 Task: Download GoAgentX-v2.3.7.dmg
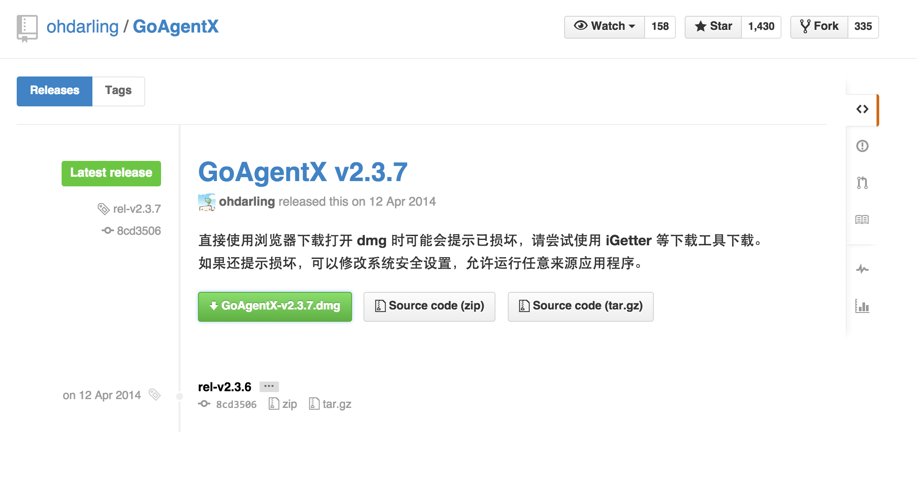275,306
